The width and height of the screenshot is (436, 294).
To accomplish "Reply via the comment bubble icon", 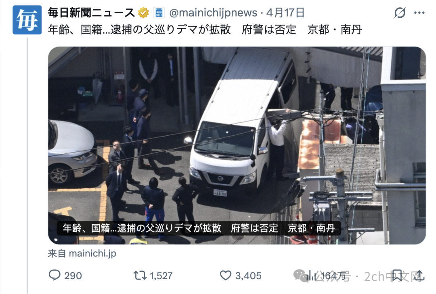I will (x=55, y=275).
